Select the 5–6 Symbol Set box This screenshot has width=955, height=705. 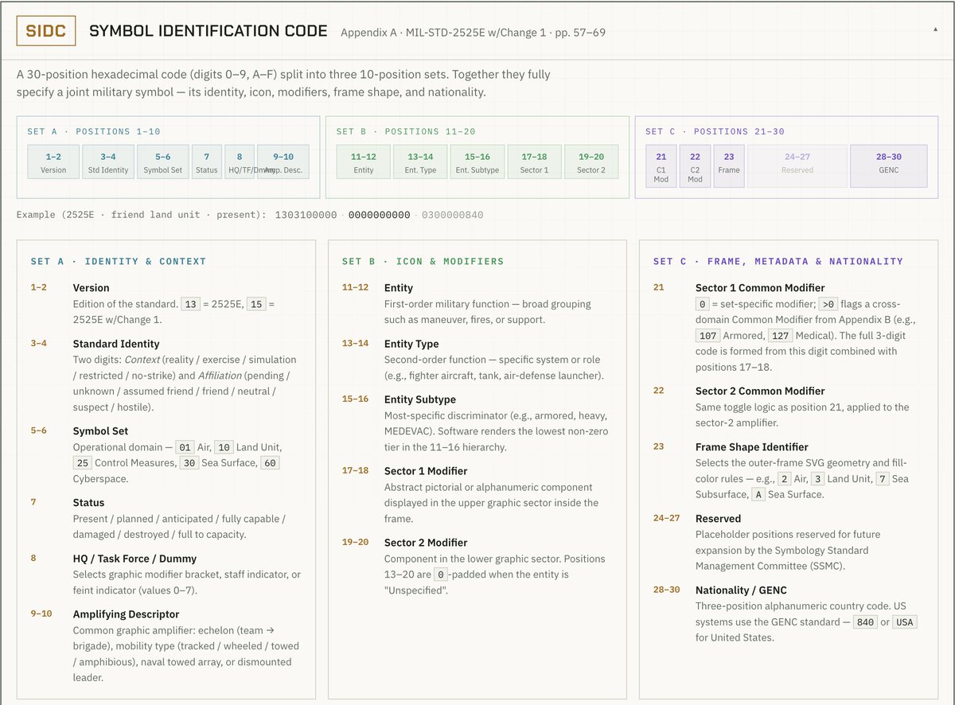(163, 162)
